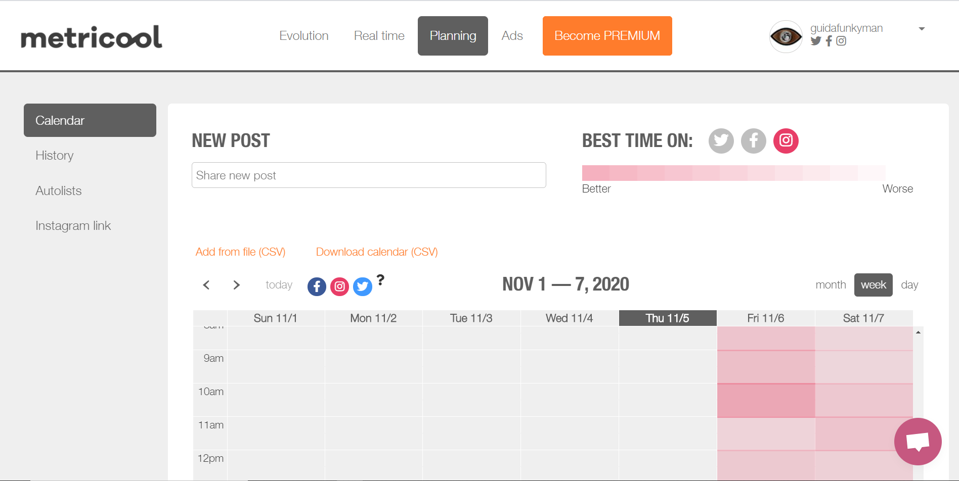The width and height of the screenshot is (959, 481).
Task: Open the Evolution section
Action: [304, 36]
